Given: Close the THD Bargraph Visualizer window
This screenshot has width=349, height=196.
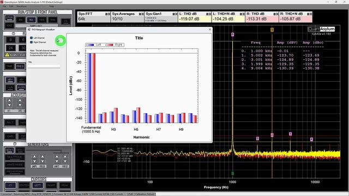Looking at the screenshot, I should point(209,29).
